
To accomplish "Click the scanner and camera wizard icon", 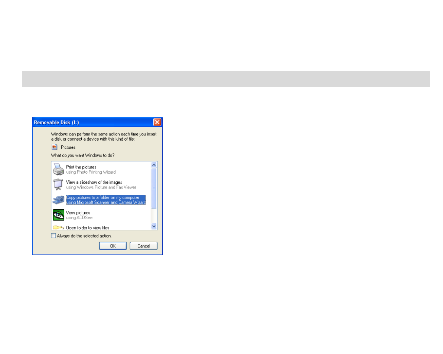I will (58, 200).
